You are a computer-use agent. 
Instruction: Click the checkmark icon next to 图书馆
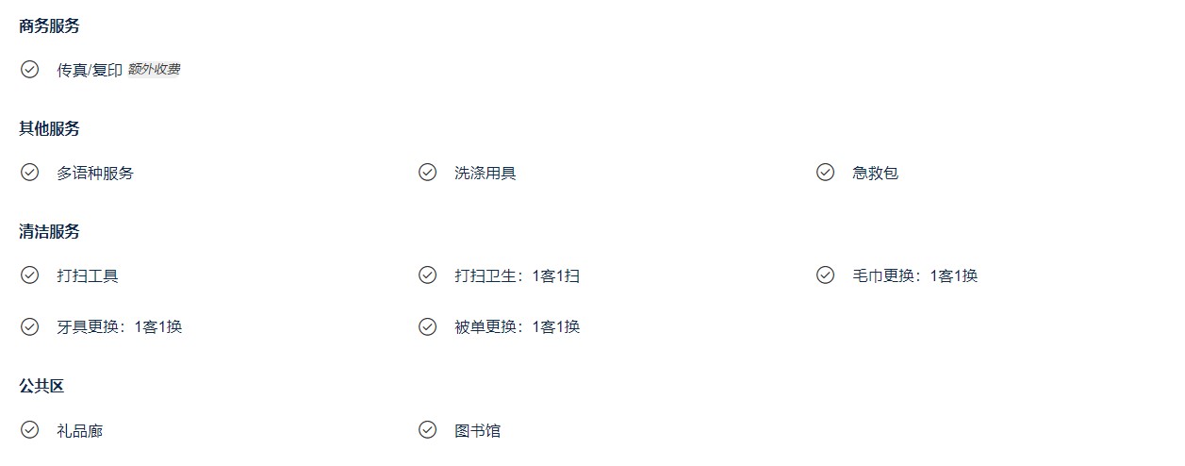[x=427, y=429]
